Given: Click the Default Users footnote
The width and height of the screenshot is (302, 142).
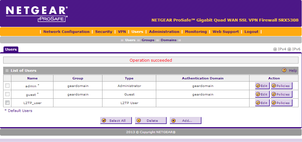Looking at the screenshot, I should coord(18,111).
